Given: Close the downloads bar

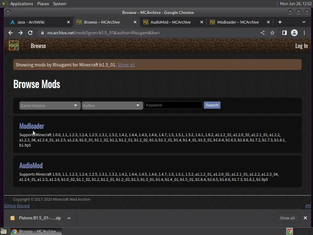Looking at the screenshot, I should (305, 218).
